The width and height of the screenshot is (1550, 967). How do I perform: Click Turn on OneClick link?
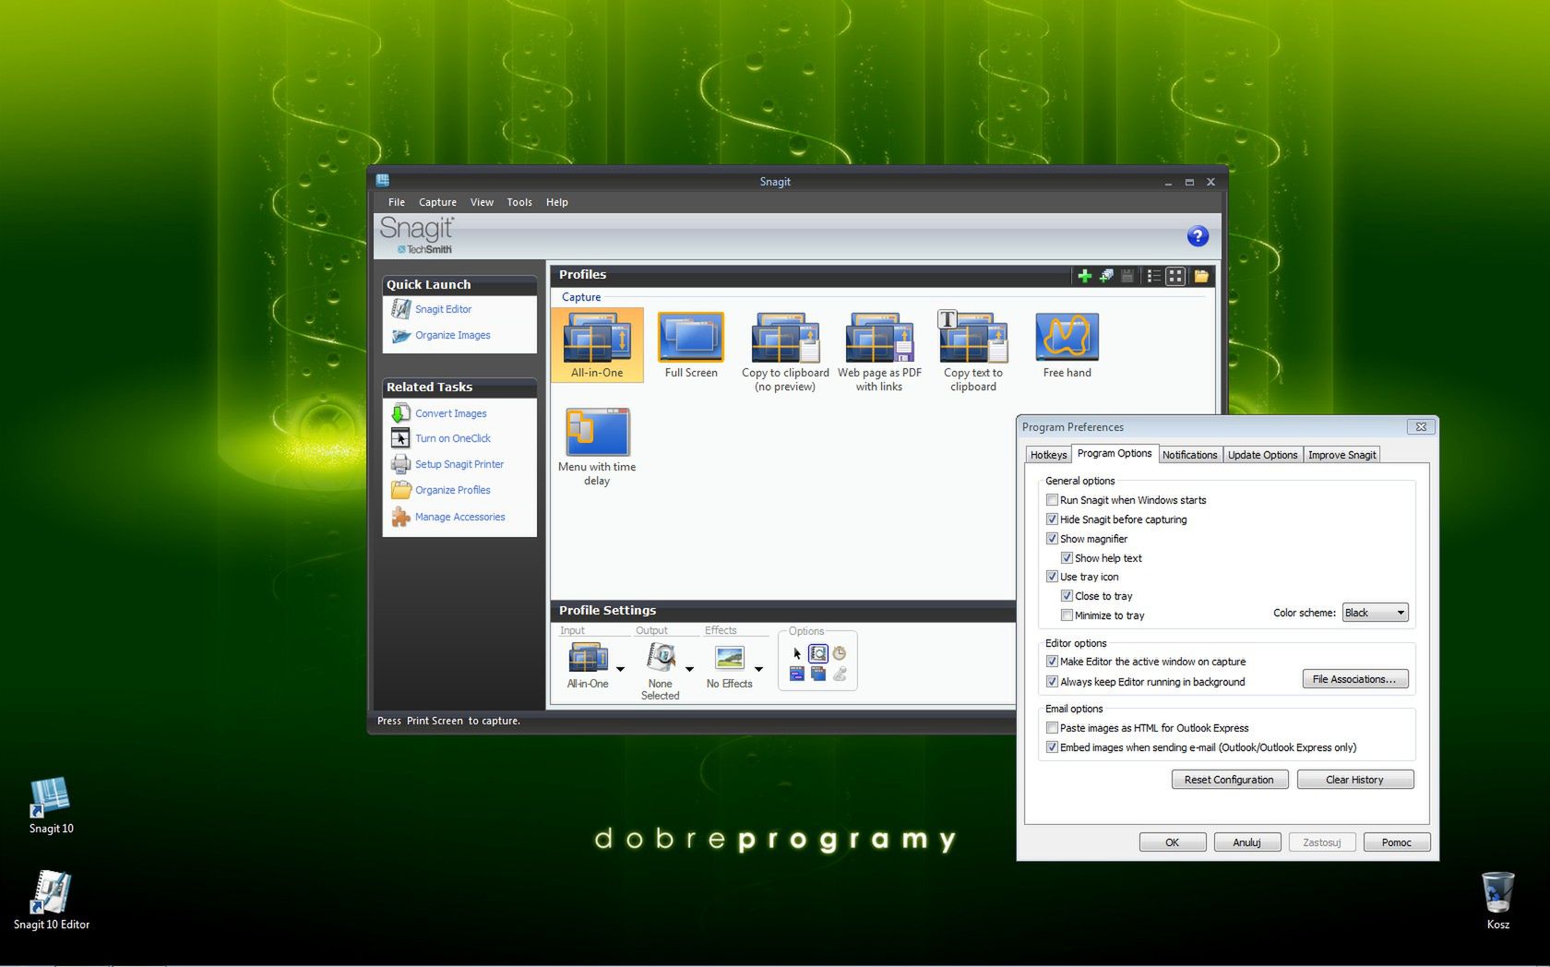pos(452,438)
